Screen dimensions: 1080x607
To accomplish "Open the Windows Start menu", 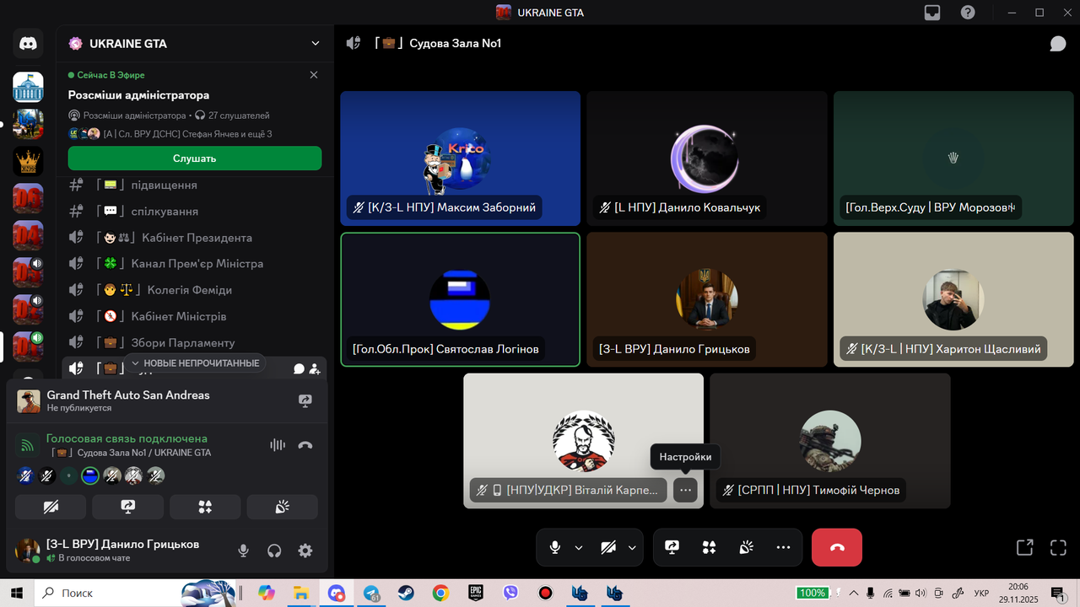I will pyautogui.click(x=17, y=593).
